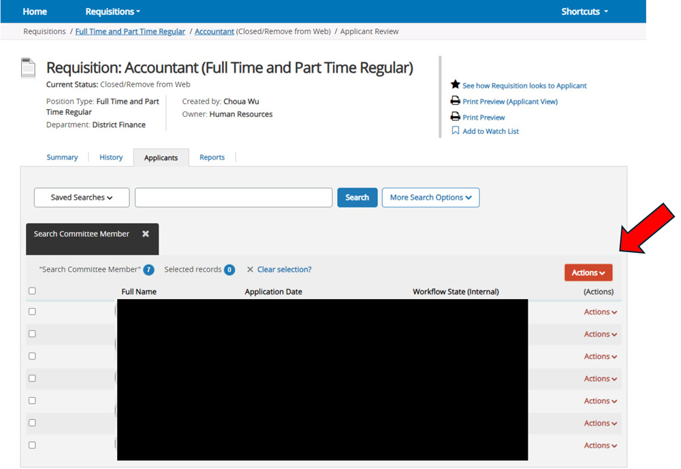Viewport: 681px width, 469px height.
Task: Open the Requisitions dropdown in top navigation
Action: 112,12
